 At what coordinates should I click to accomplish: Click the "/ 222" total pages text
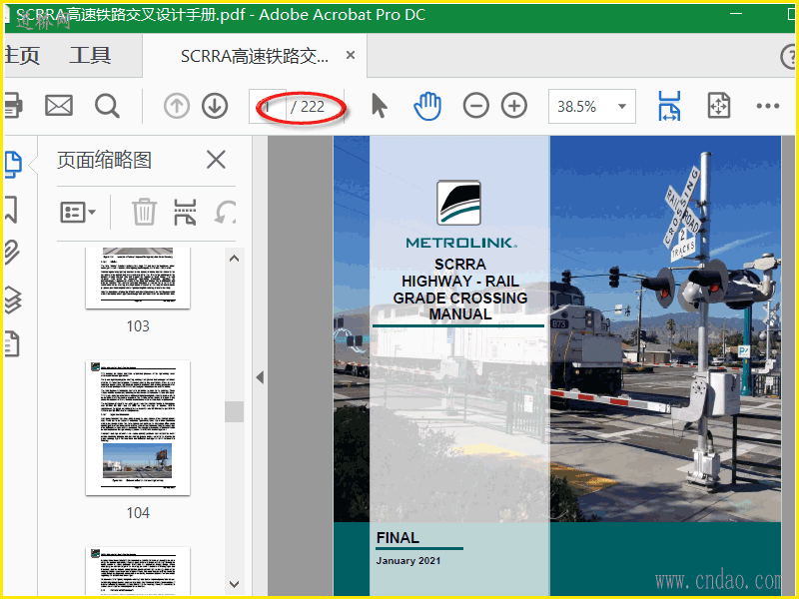(x=308, y=107)
